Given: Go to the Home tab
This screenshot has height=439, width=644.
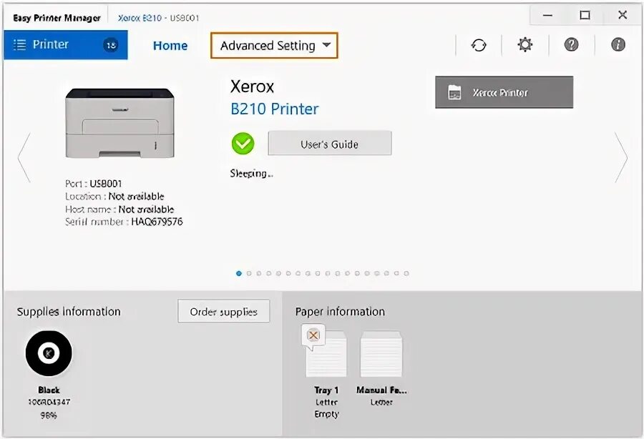Looking at the screenshot, I should [x=170, y=46].
